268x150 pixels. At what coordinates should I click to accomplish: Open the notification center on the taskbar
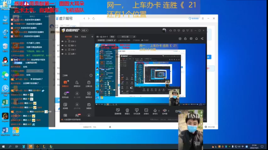point(262,146)
